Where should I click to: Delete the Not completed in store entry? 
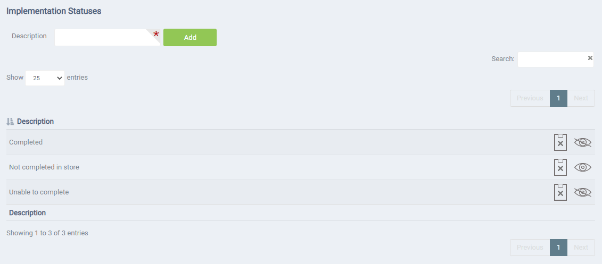tap(560, 167)
